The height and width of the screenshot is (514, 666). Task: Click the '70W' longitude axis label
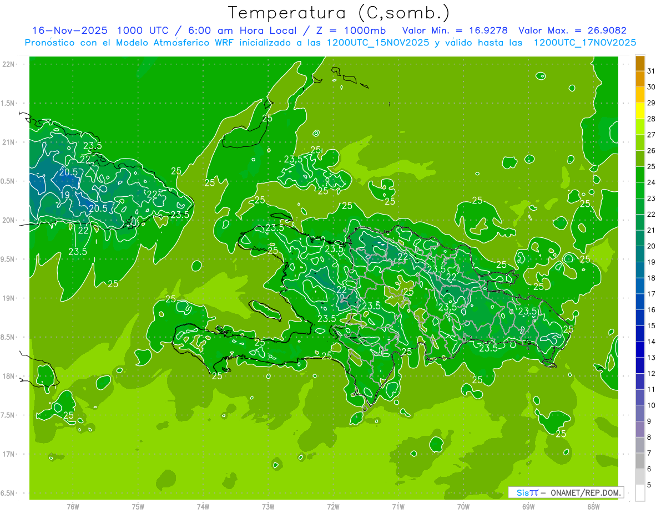coord(463,507)
